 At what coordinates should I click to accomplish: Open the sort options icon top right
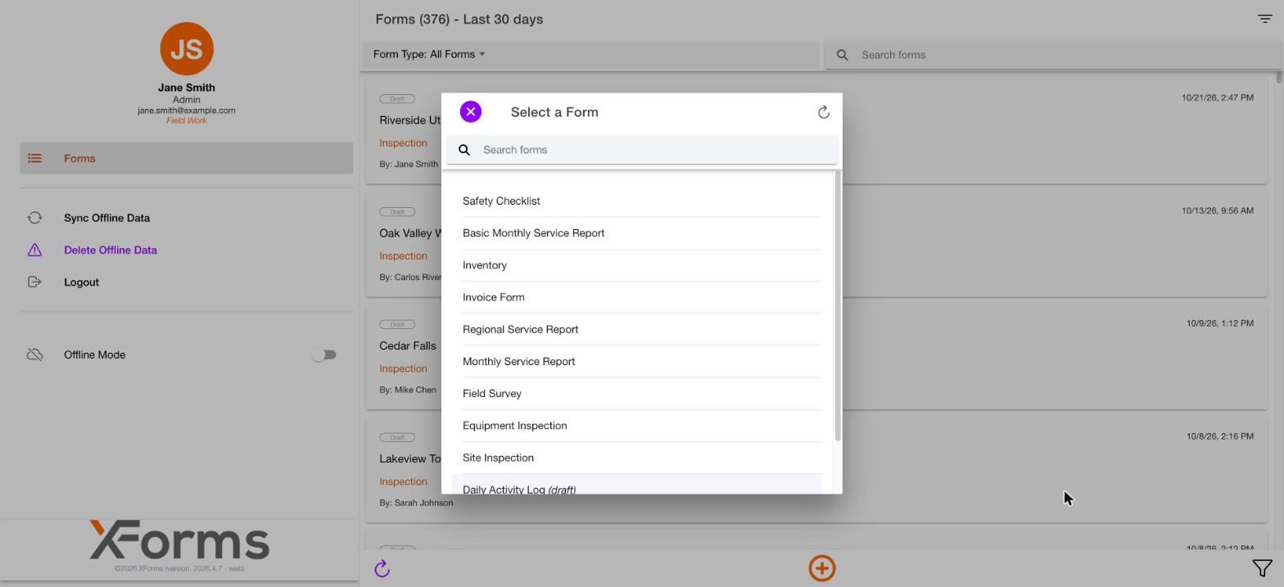click(x=1265, y=19)
